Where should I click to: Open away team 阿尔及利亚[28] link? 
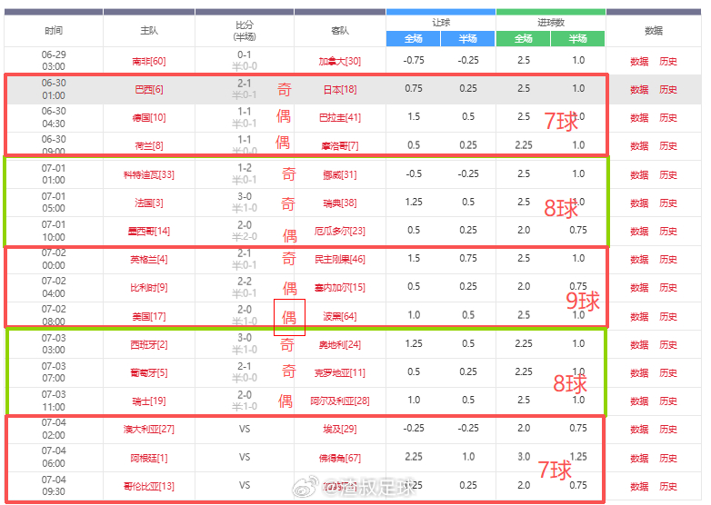coord(340,401)
